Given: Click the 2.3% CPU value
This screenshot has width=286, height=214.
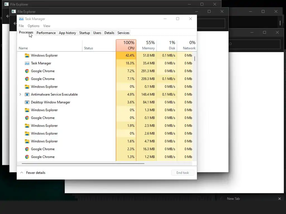Looking at the screenshot, I should (131, 149).
